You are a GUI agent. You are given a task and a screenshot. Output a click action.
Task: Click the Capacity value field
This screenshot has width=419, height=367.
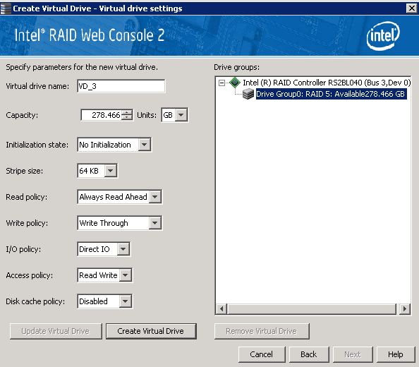coord(102,115)
